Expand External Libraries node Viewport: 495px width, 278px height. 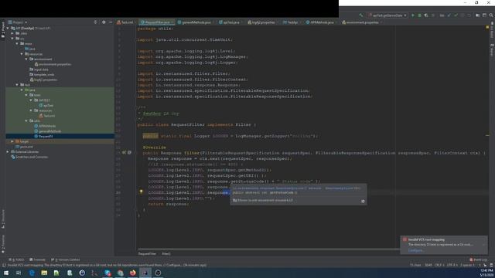pyautogui.click(x=8, y=151)
